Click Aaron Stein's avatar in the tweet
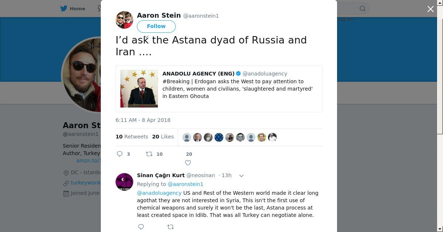Image resolution: width=443 pixels, height=232 pixels. click(124, 20)
